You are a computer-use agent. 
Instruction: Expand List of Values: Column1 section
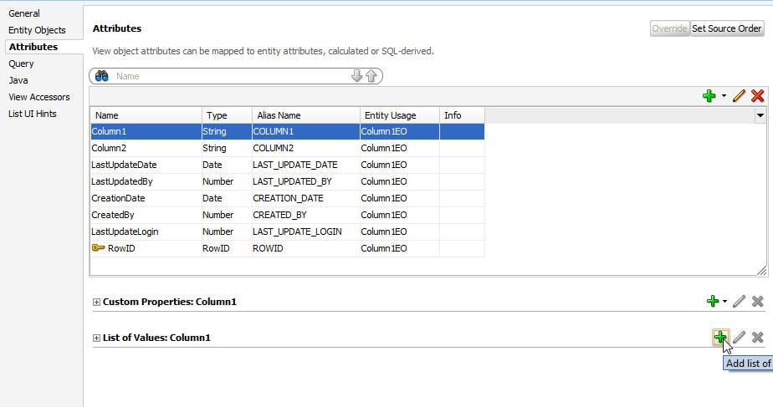click(x=97, y=338)
